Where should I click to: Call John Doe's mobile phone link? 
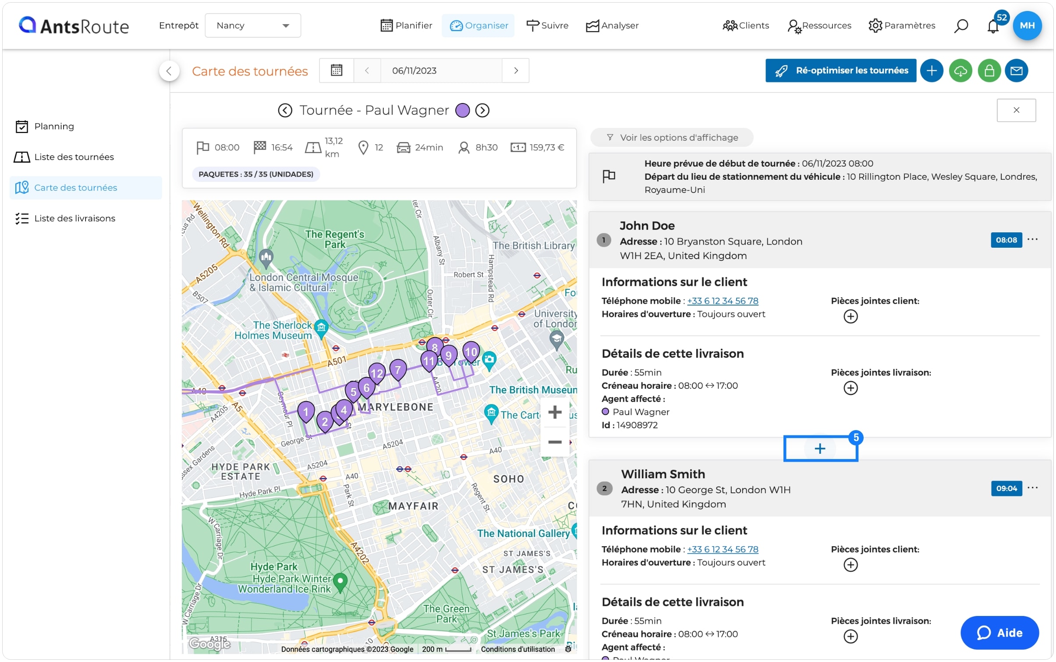click(x=723, y=301)
